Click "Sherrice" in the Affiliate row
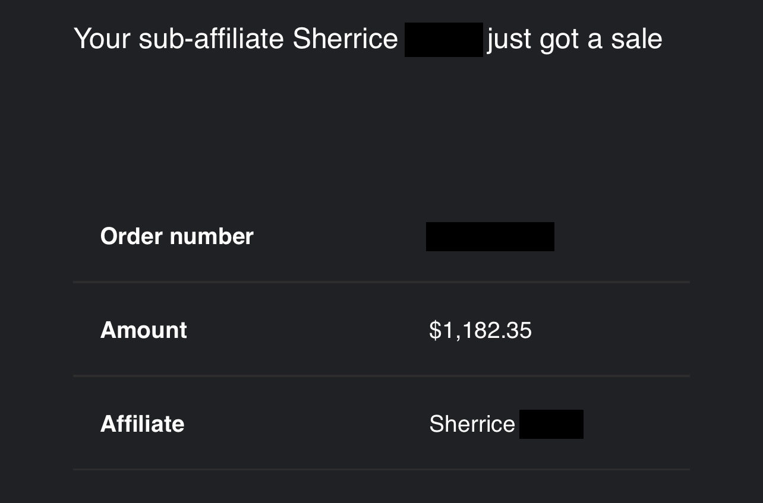Screen dimensions: 763x503 pyautogui.click(x=472, y=424)
